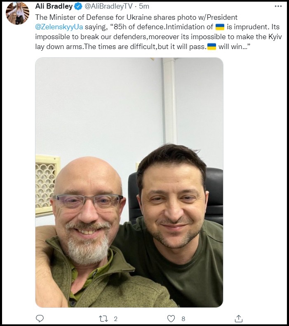Image resolution: width=289 pixels, height=326 pixels.
Task: Open the reply speech-bubble icon
Action: pos(40,319)
